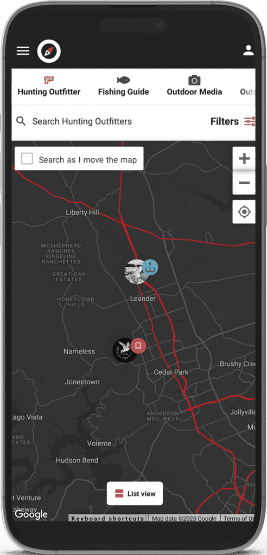
Task: Open the outfitter photo pin near Leander
Action: (137, 272)
